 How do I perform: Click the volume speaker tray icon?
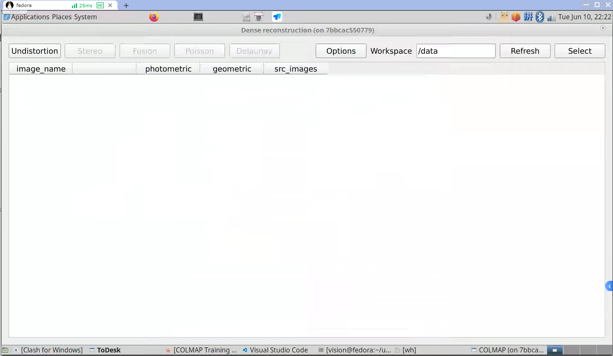pyautogui.click(x=489, y=17)
